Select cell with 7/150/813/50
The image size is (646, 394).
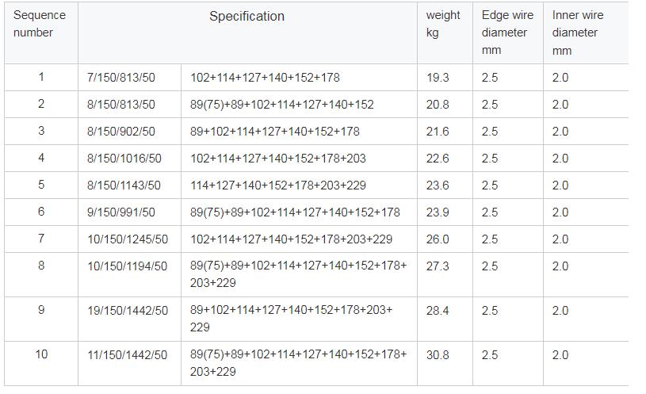(129, 78)
